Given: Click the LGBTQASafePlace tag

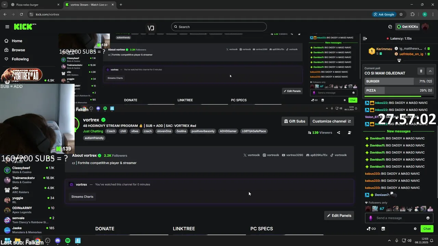Looking at the screenshot, I should 254,131.
